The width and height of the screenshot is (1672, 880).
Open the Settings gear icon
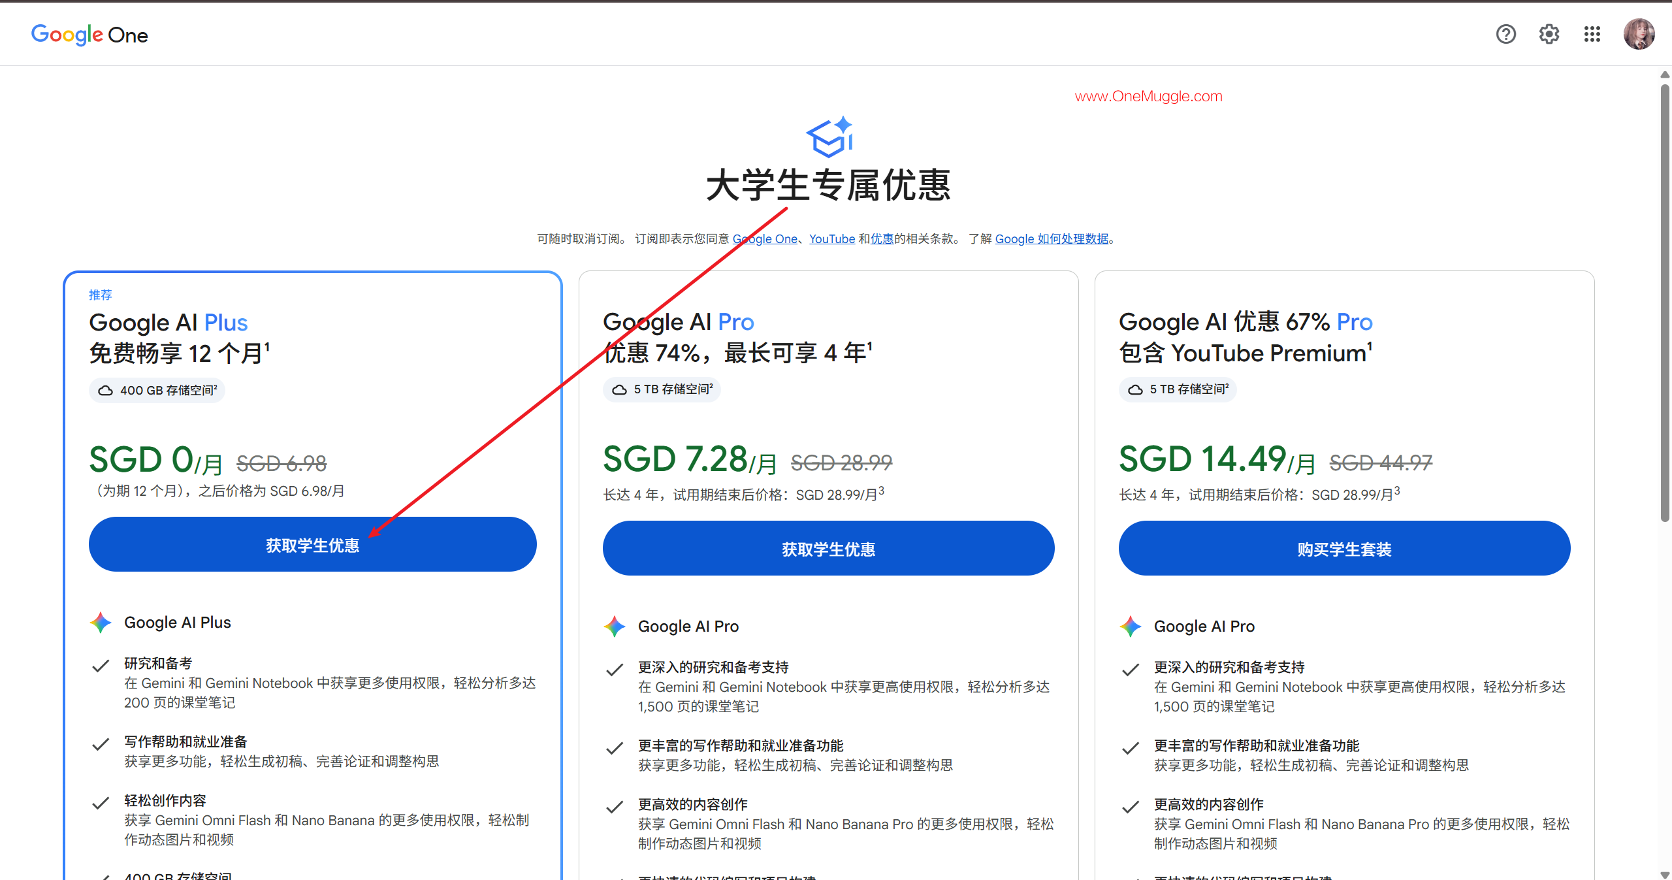(x=1549, y=34)
